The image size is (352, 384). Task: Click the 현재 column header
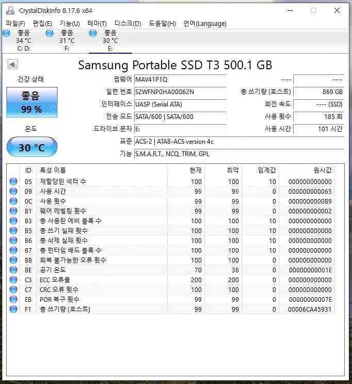tap(186, 170)
